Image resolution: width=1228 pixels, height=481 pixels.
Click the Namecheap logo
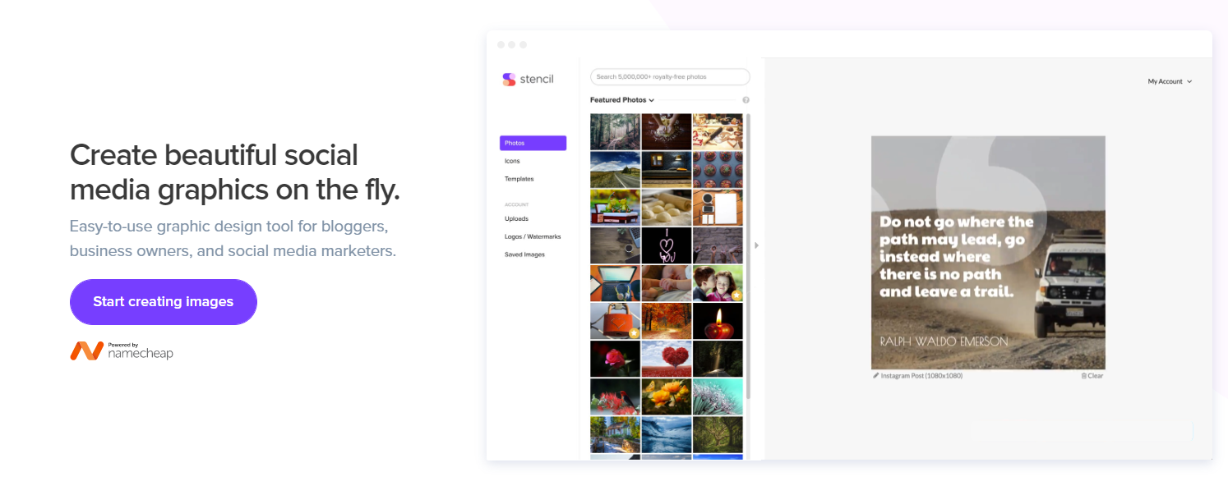pos(122,350)
